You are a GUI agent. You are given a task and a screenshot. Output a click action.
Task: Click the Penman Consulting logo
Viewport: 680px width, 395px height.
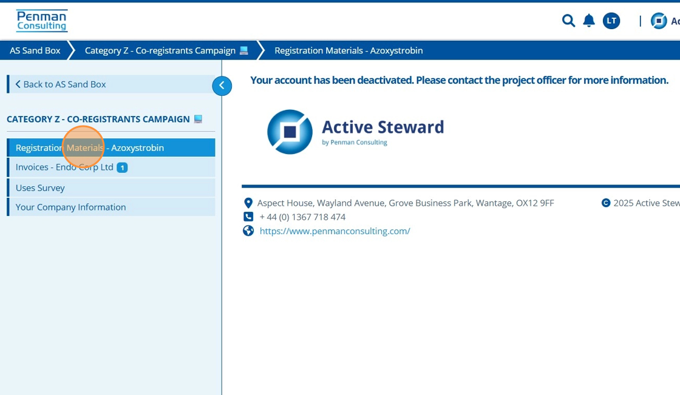(42, 21)
